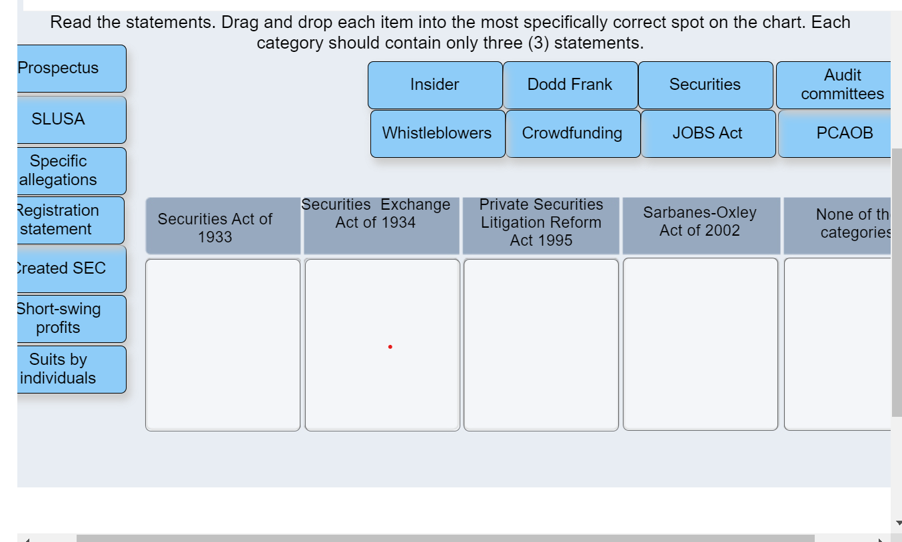The height and width of the screenshot is (542, 902).
Task: Select the Specific allegations tile
Action: (59, 170)
